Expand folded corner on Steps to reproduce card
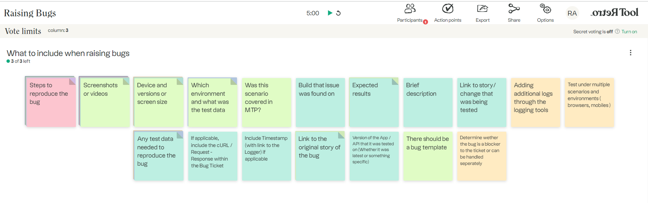Screen dimensions: 648x203 pos(72,81)
